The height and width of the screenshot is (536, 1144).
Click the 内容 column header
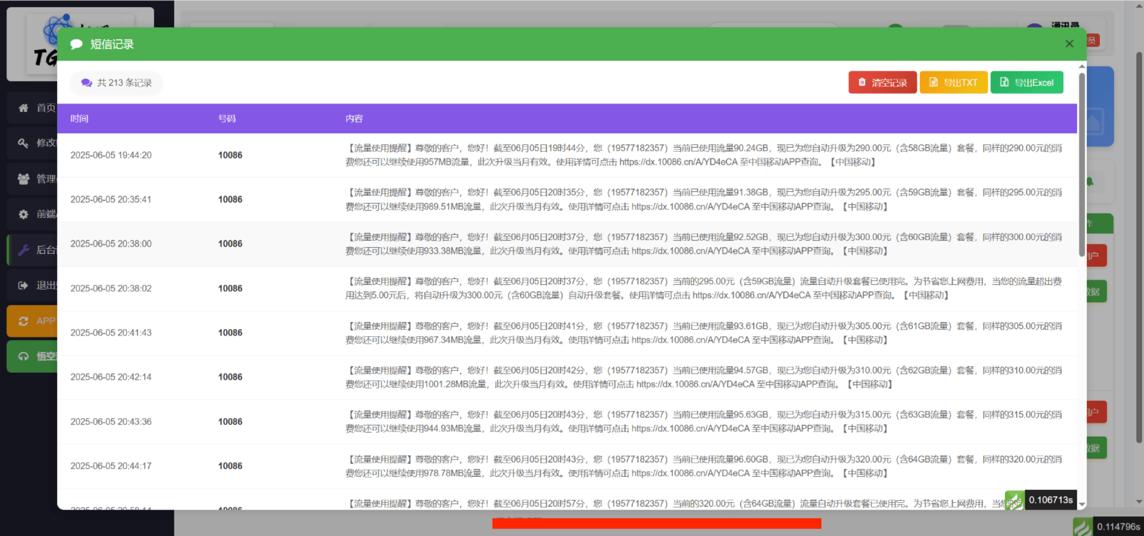pyautogui.click(x=354, y=118)
